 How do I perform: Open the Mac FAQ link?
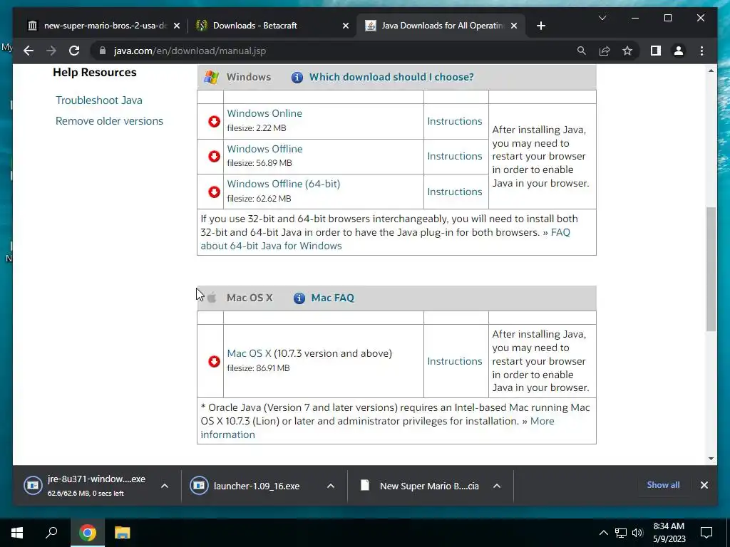click(x=332, y=298)
